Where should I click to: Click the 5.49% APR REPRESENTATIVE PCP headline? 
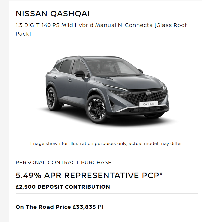[87, 175]
